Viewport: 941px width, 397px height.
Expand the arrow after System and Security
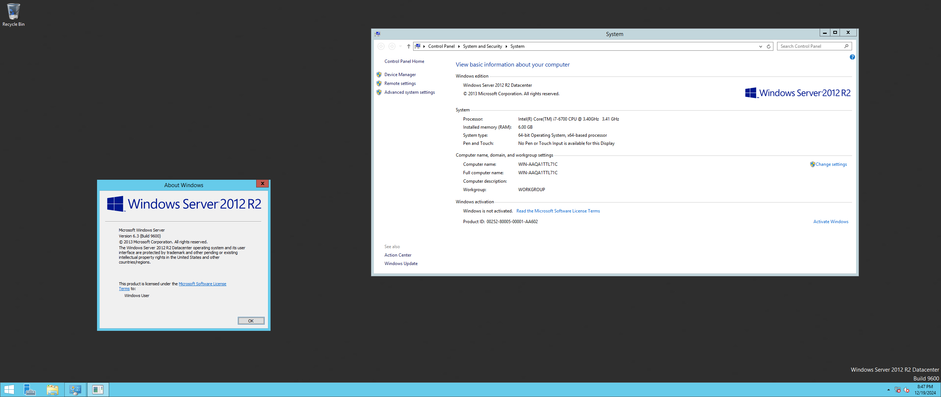coord(507,46)
